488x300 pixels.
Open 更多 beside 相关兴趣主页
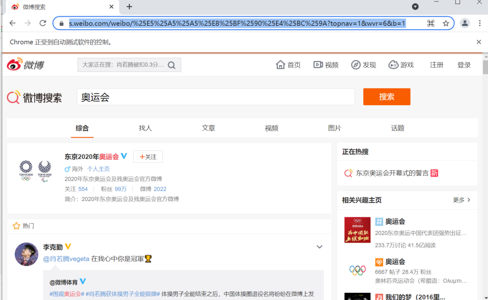(460, 200)
